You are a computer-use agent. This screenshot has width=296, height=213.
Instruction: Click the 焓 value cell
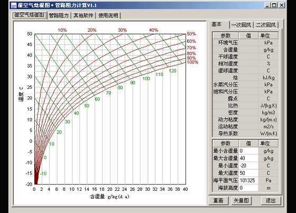pyautogui.click(x=248, y=78)
